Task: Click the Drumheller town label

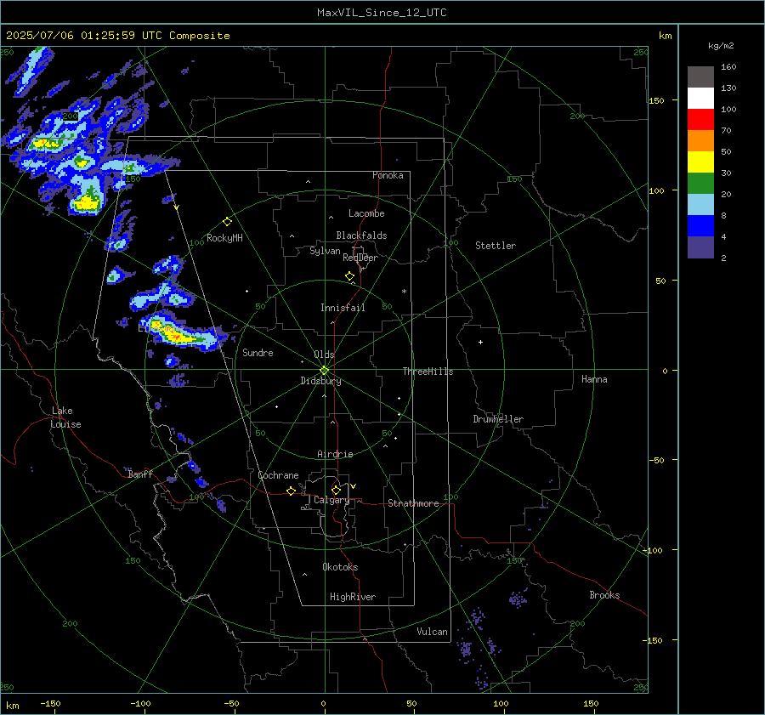Action: (498, 419)
